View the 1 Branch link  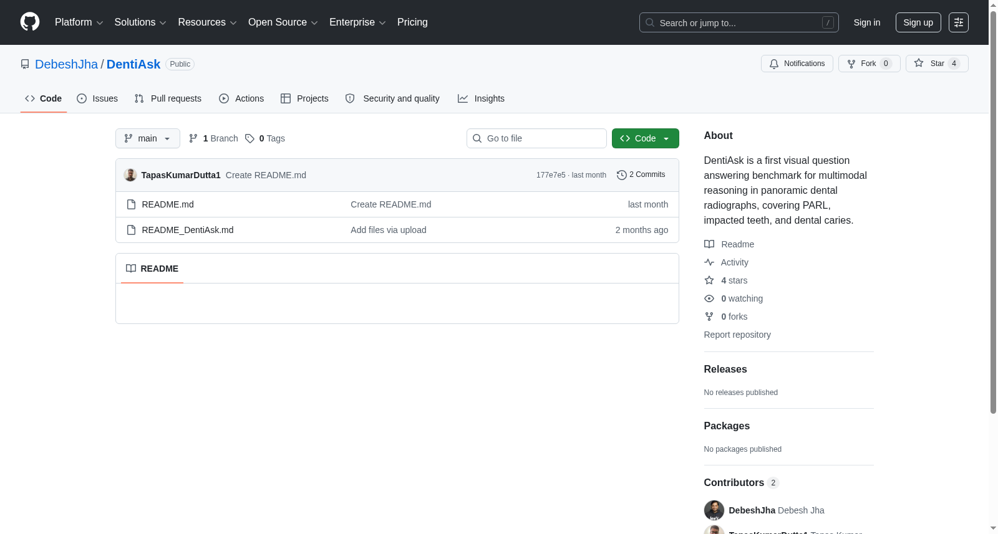pyautogui.click(x=213, y=138)
